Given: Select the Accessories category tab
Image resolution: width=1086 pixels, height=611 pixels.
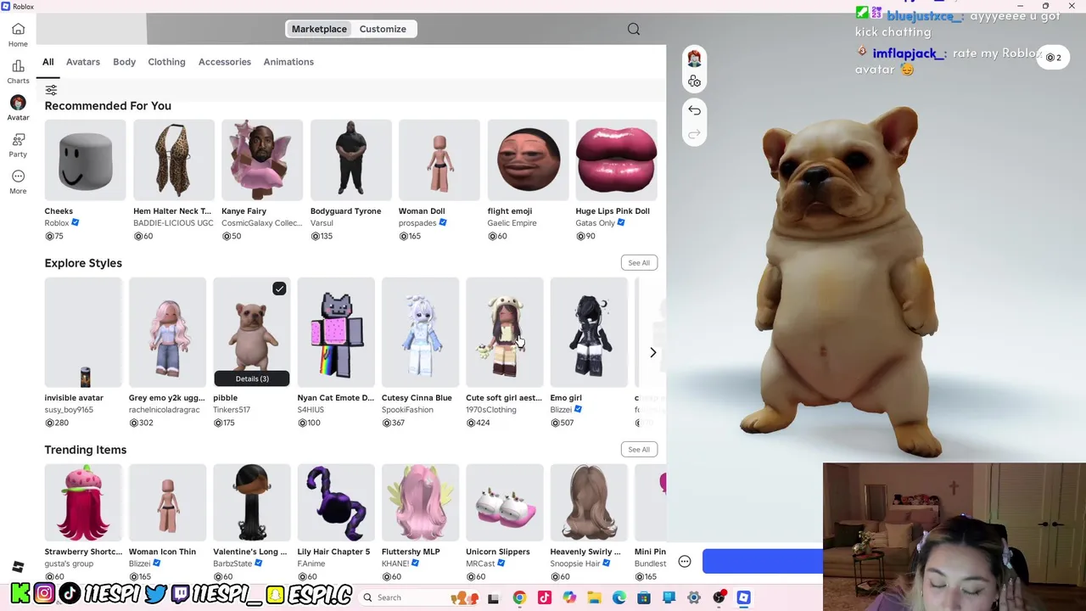Looking at the screenshot, I should (x=225, y=62).
